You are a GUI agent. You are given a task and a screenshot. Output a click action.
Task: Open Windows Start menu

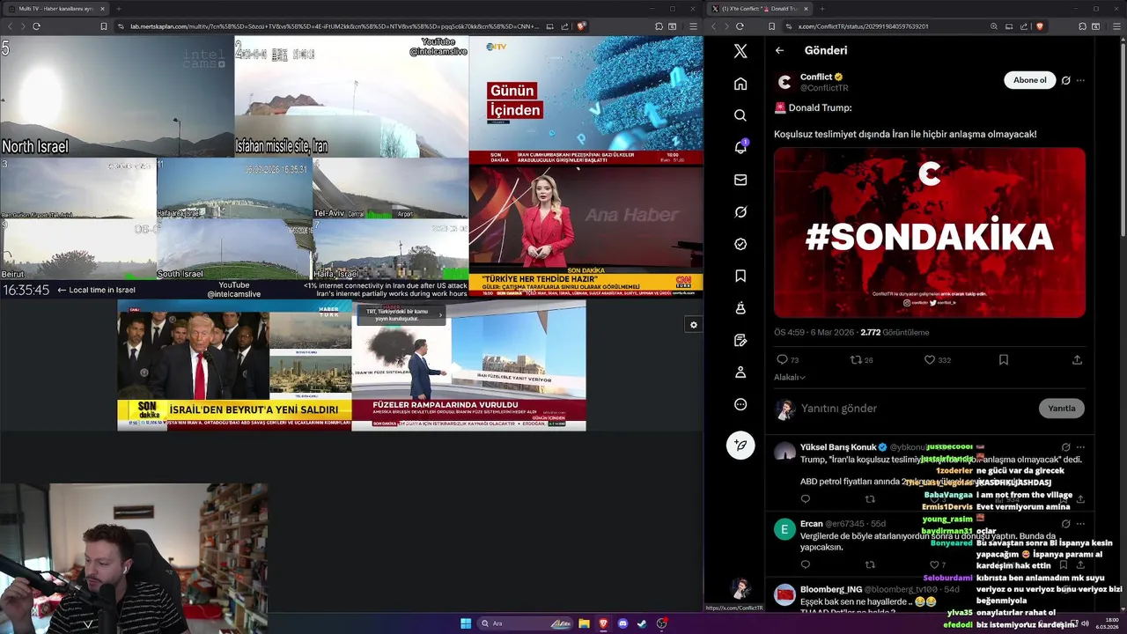click(466, 623)
